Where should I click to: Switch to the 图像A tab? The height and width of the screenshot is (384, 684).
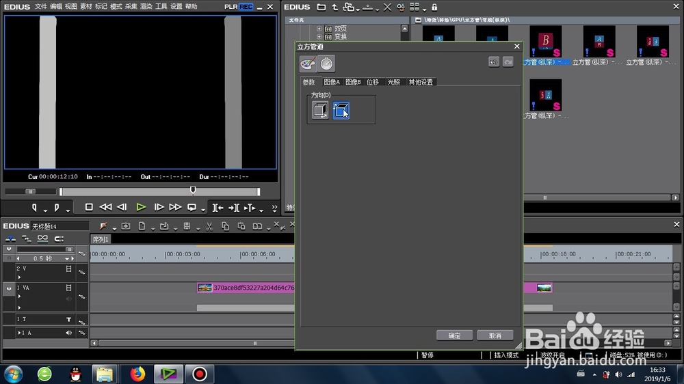click(332, 82)
